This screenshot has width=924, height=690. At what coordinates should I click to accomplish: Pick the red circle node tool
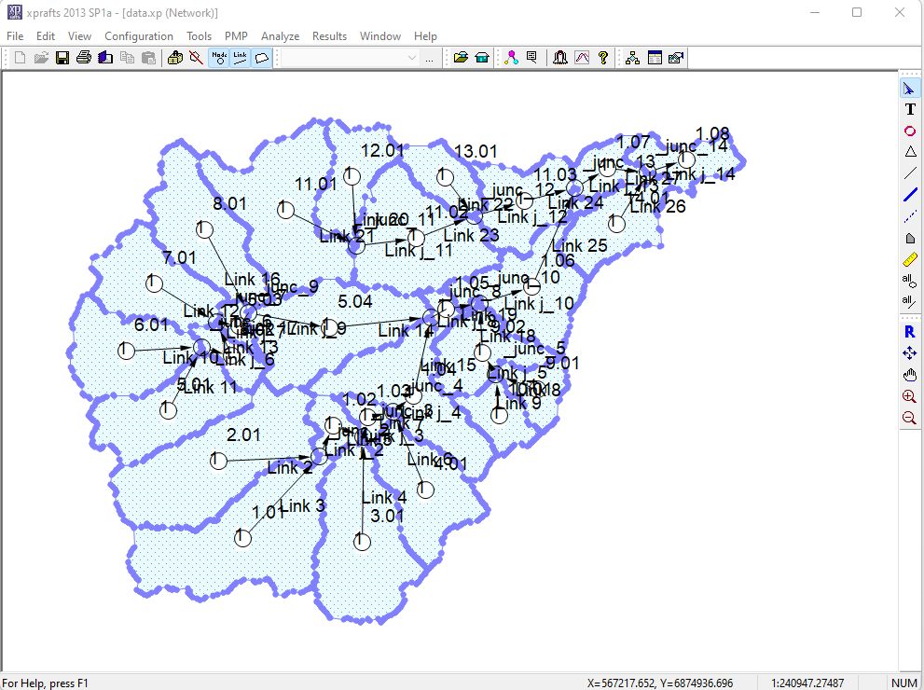point(910,131)
